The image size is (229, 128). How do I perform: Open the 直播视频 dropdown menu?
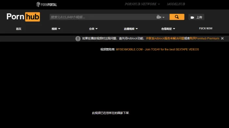131,29
